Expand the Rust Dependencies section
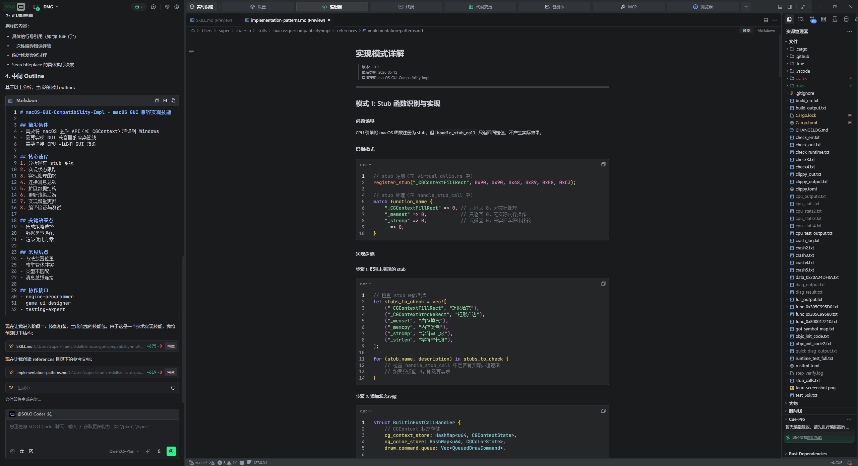 point(807,454)
